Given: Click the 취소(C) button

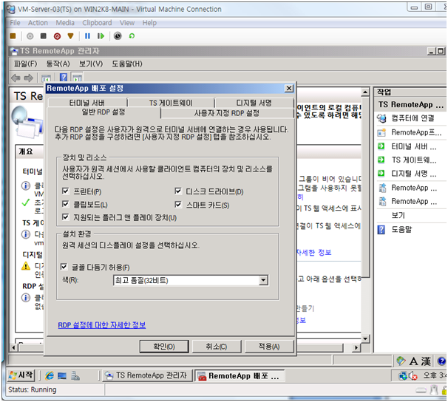Looking at the screenshot, I should click(x=217, y=347).
